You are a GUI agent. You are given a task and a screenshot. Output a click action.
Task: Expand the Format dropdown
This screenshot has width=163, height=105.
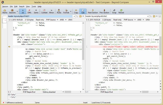pos(66,11)
